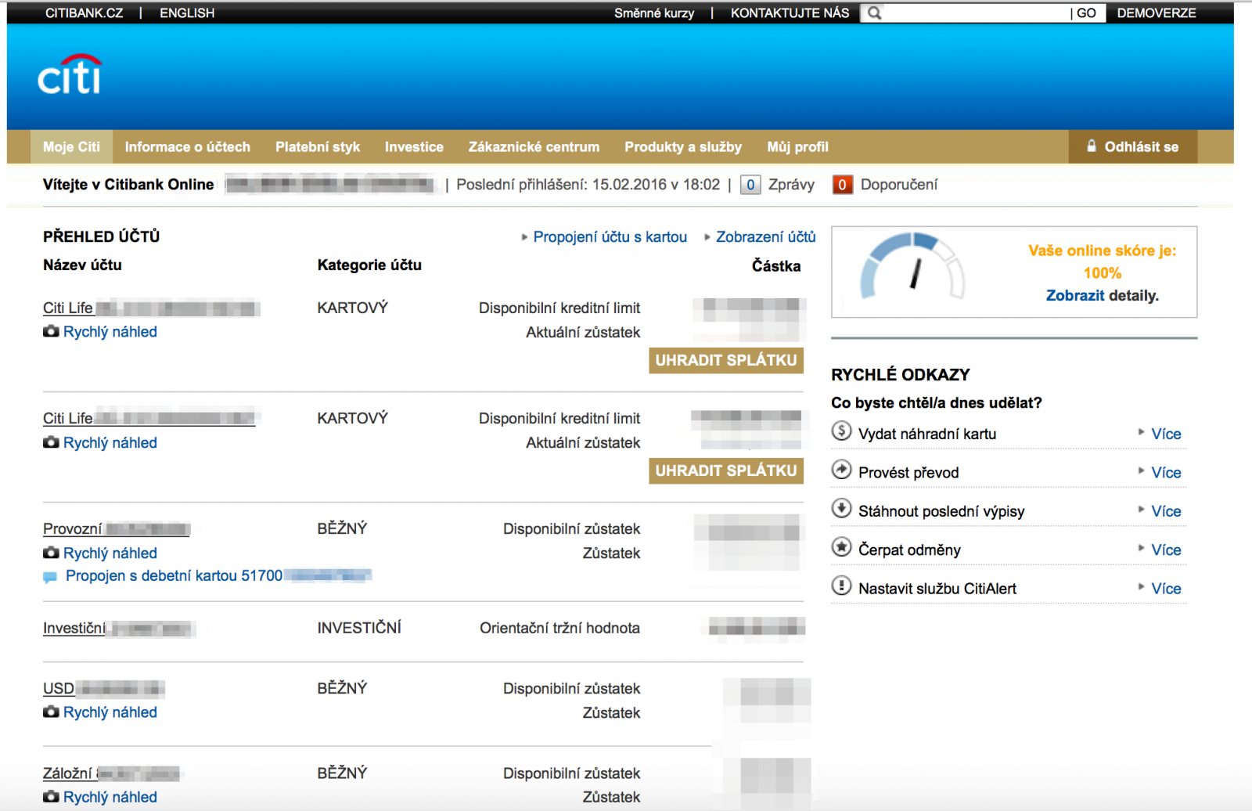The width and height of the screenshot is (1252, 811).
Task: Click the star icon next to Čerpat odměny
Action: click(841, 547)
